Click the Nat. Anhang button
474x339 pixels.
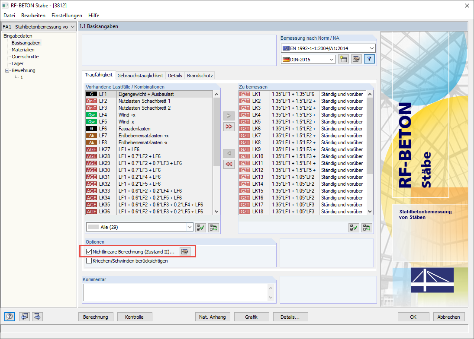pyautogui.click(x=213, y=317)
